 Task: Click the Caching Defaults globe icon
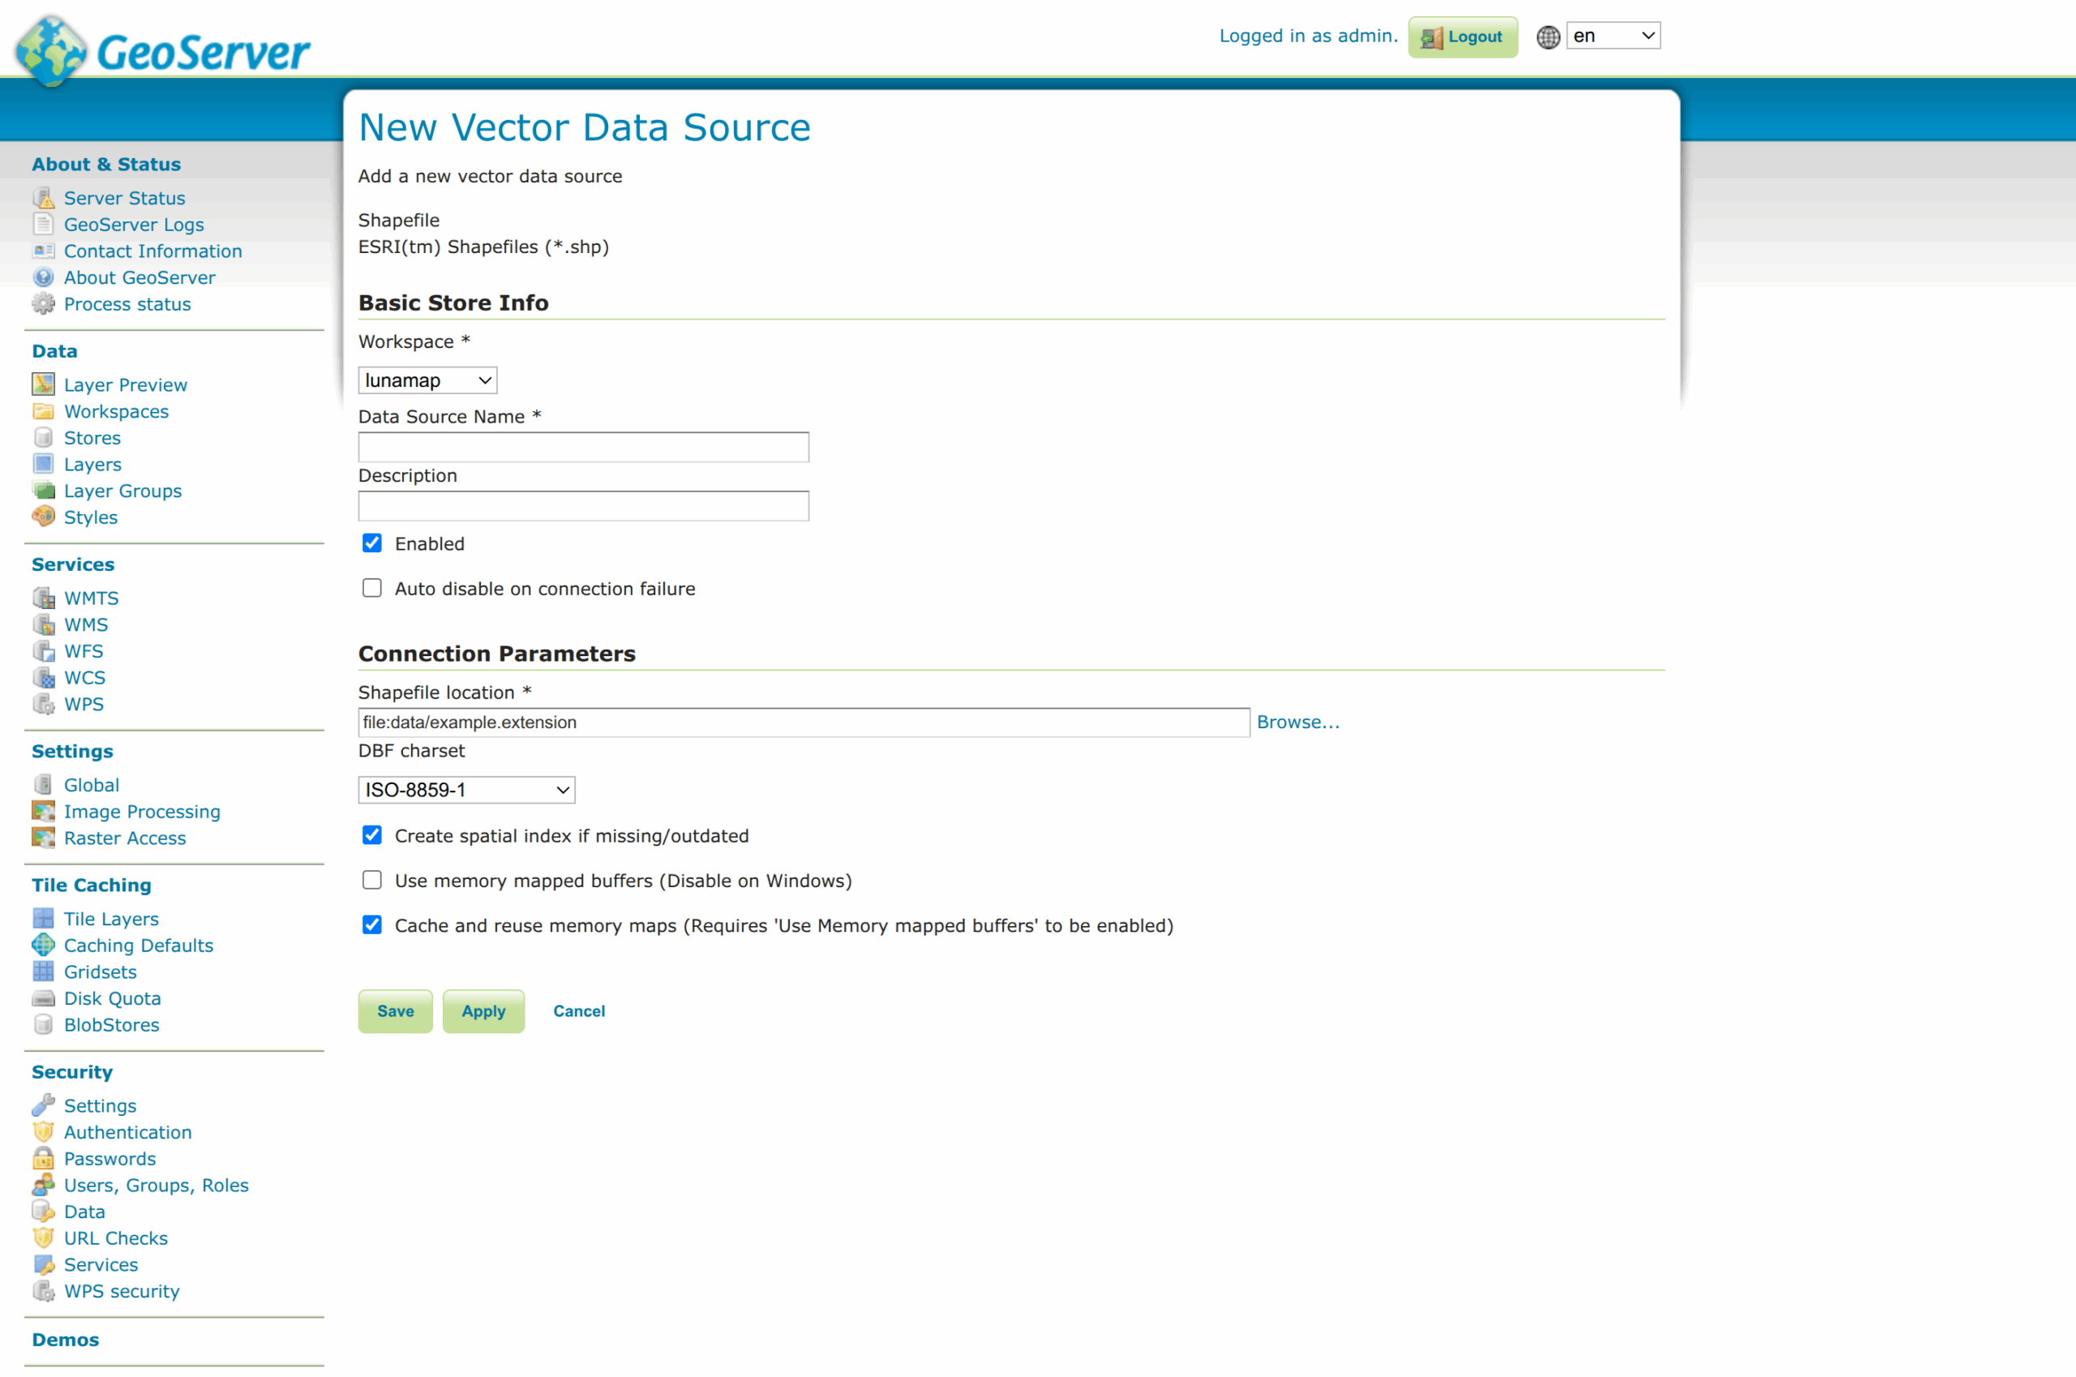click(43, 945)
